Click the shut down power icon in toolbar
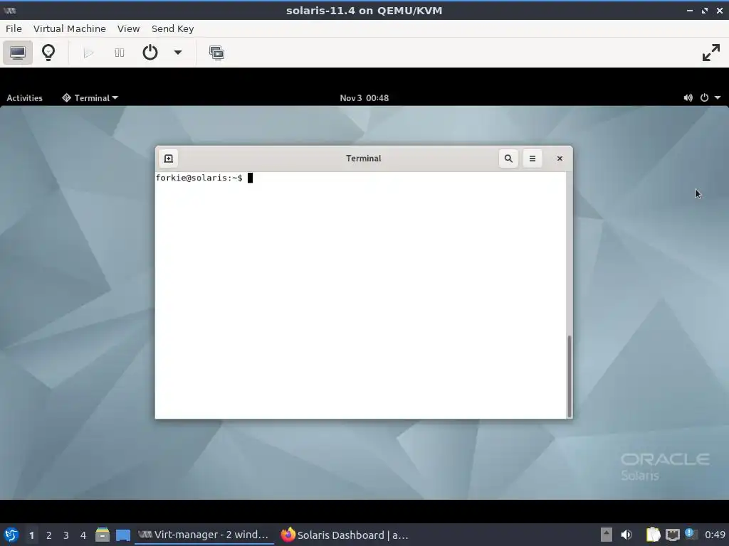Screen dimensions: 729x546 coord(150,53)
